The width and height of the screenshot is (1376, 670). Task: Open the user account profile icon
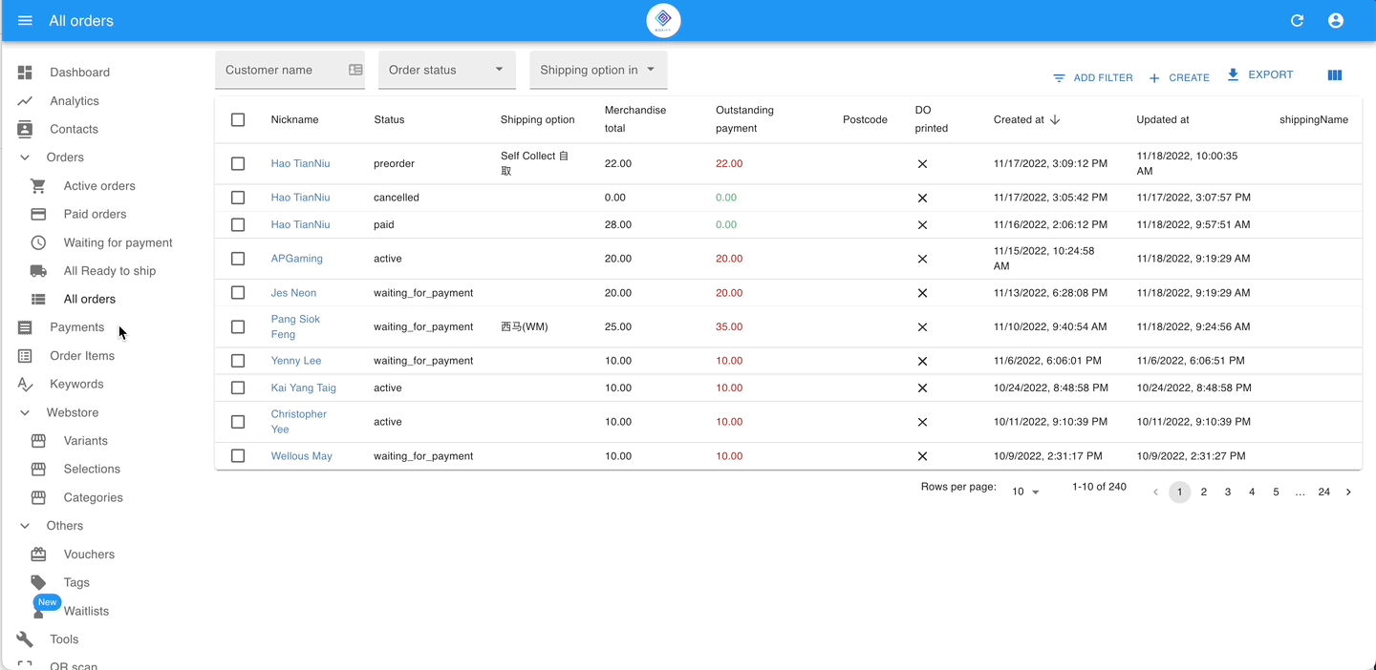pos(1336,21)
